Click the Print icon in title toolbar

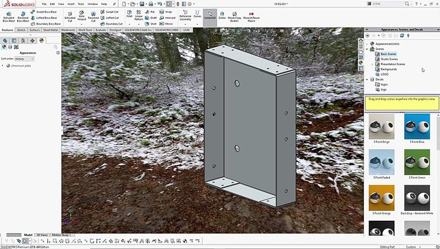click(x=151, y=4)
